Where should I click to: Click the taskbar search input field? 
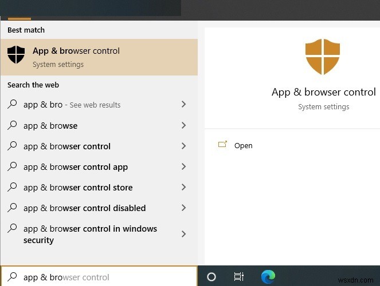[x=99, y=276]
